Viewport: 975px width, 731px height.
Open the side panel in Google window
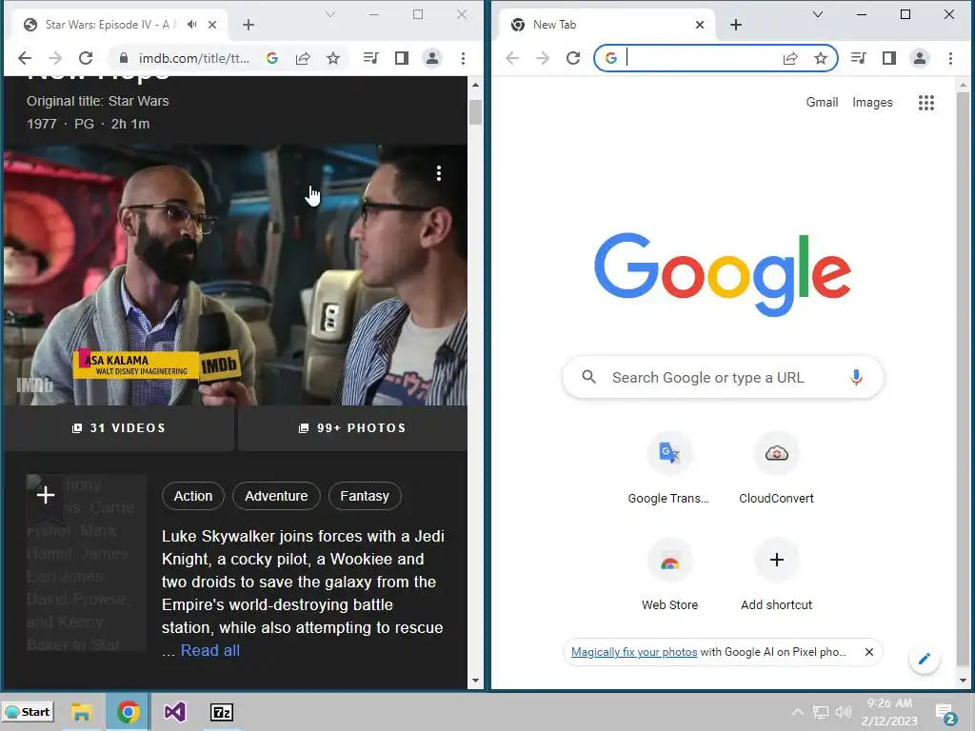tap(889, 58)
